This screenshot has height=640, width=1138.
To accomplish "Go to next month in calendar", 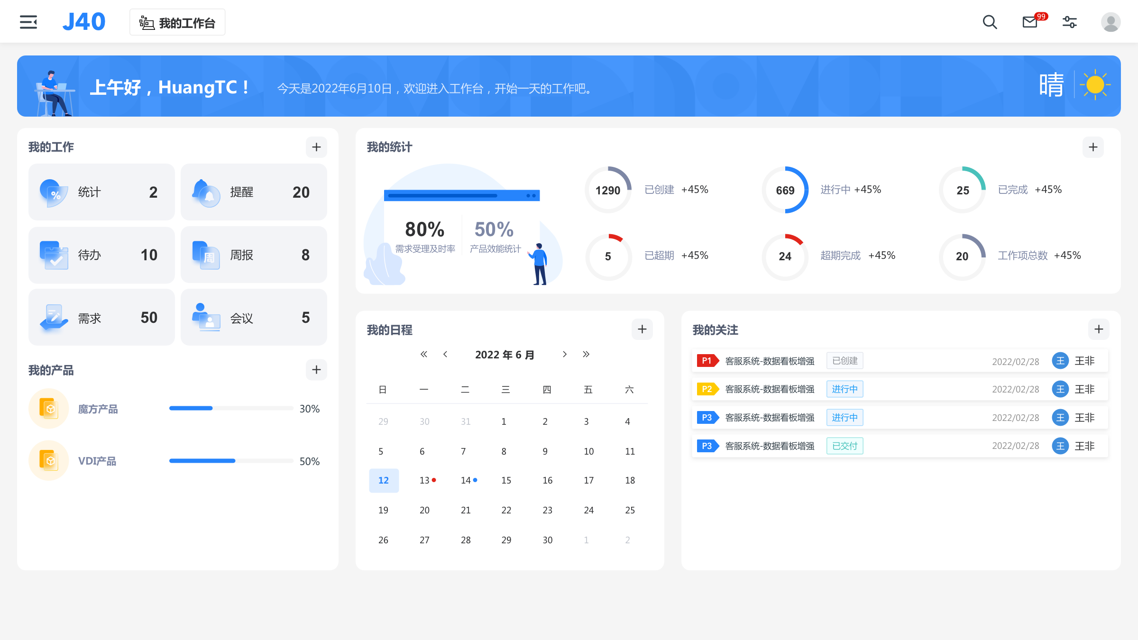I will click(564, 355).
